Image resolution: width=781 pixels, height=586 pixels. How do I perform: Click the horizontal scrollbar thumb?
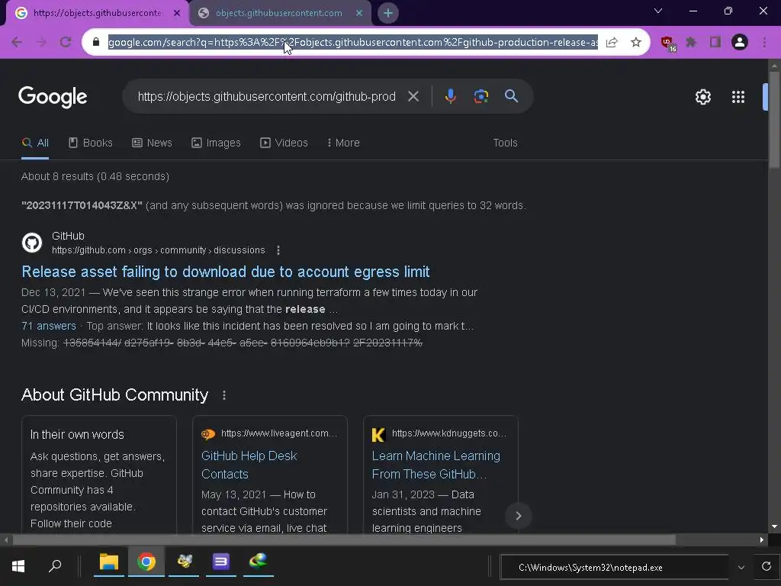[344, 540]
